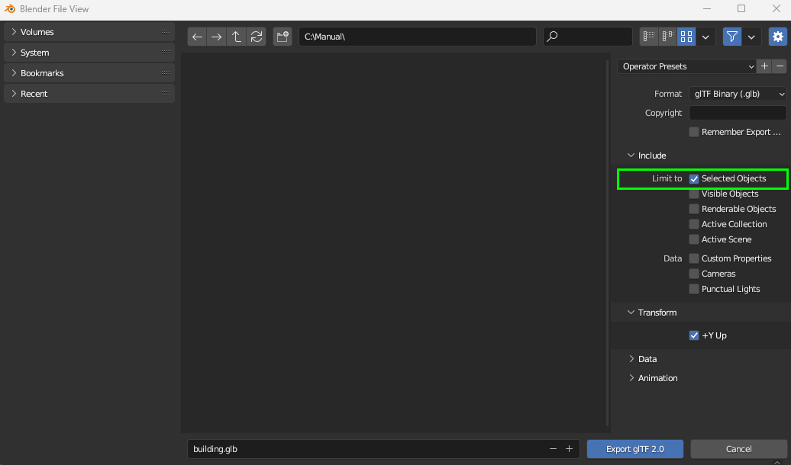Image resolution: width=791 pixels, height=465 pixels.
Task: Open the file view options gear
Action: [x=778, y=36]
